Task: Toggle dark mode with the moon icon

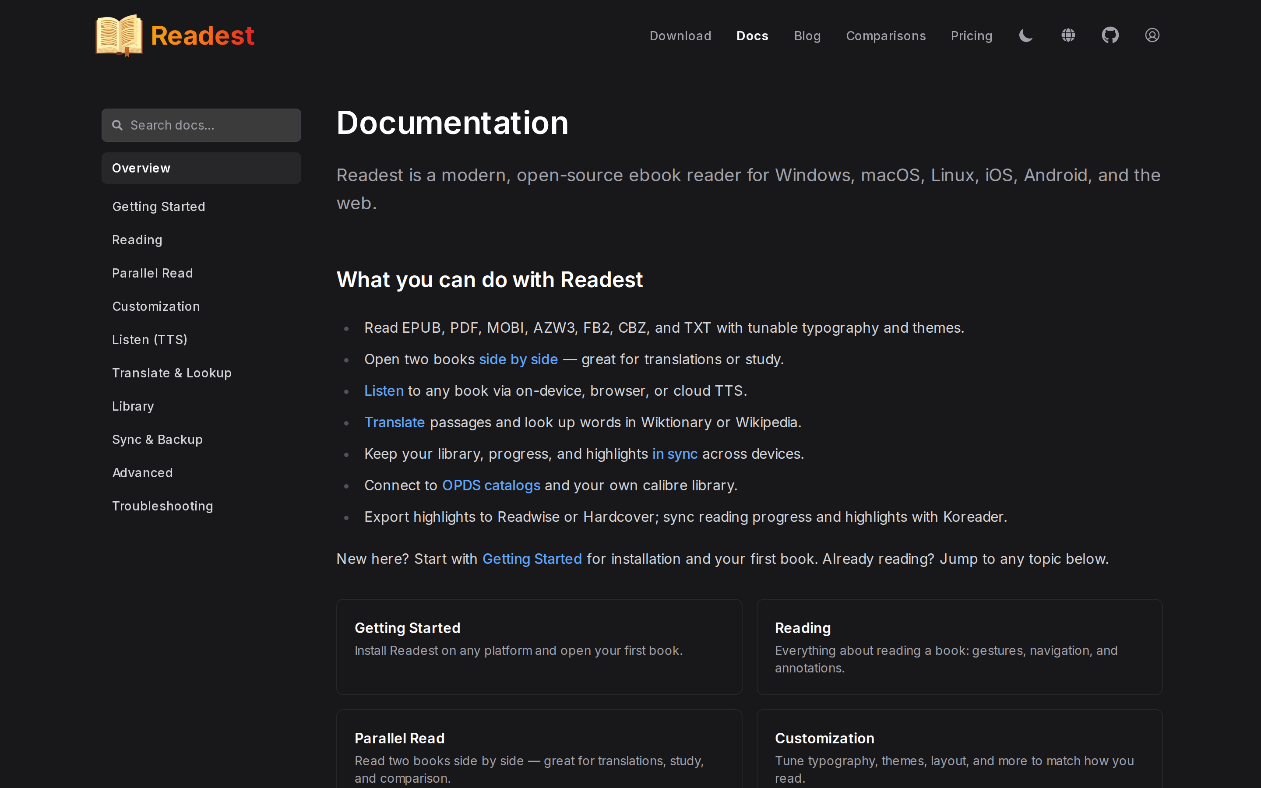Action: pyautogui.click(x=1026, y=35)
